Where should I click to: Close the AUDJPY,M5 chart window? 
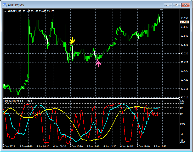coord(186,5)
